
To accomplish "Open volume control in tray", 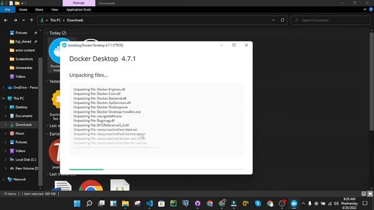I will 337,204.
